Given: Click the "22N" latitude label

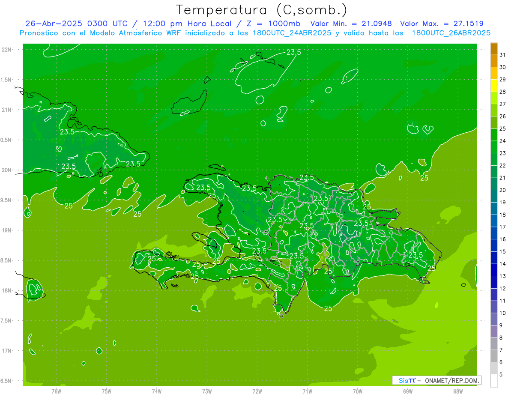Looking at the screenshot, I should [7, 50].
